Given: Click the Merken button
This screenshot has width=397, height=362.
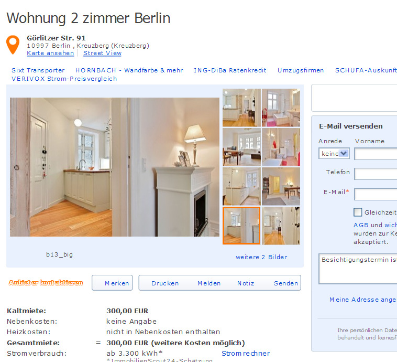Looking at the screenshot, I should [112, 283].
